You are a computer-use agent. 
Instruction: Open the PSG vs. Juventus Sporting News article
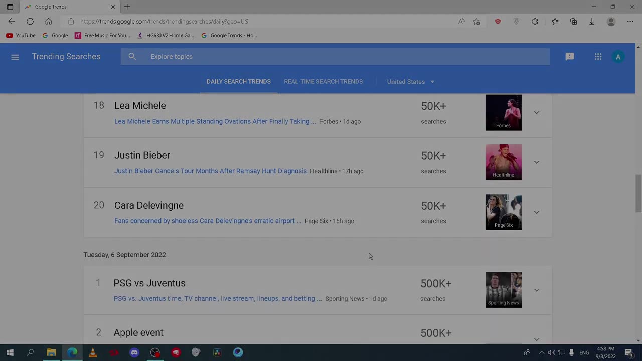click(x=218, y=298)
